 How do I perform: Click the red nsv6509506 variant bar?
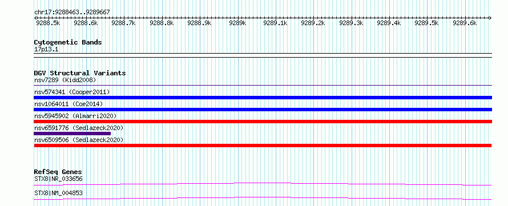coord(263,146)
